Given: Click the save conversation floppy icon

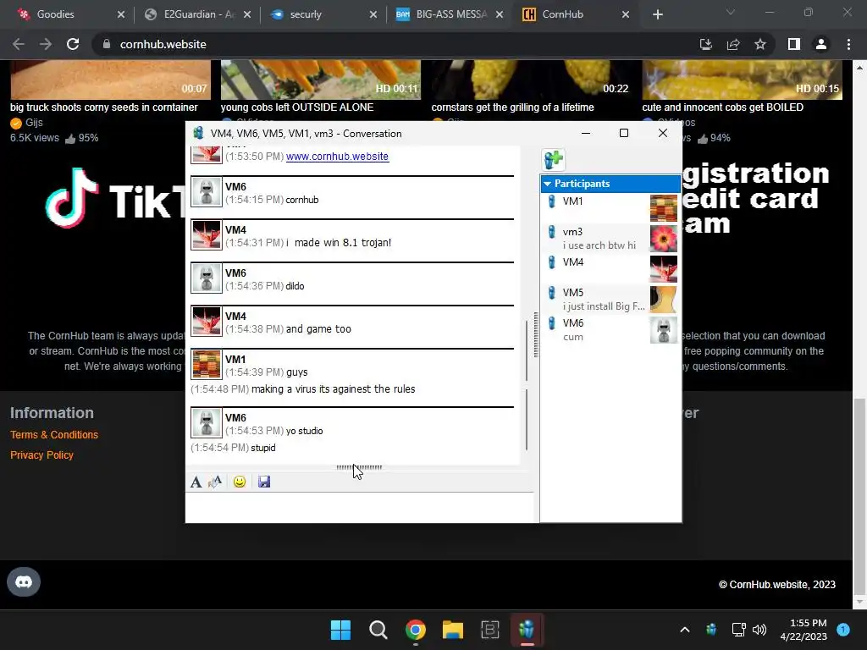Looking at the screenshot, I should 264,482.
